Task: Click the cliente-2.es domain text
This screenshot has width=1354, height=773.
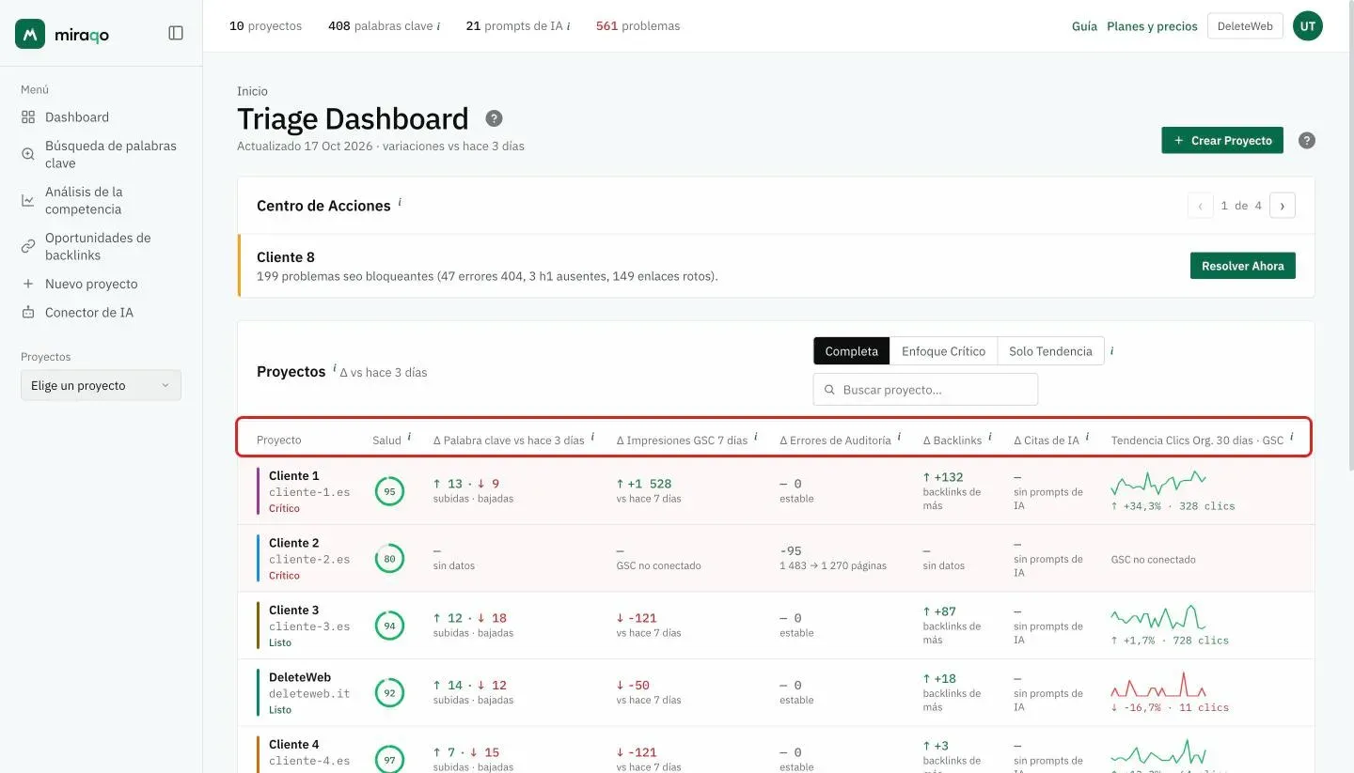Action: click(x=309, y=559)
